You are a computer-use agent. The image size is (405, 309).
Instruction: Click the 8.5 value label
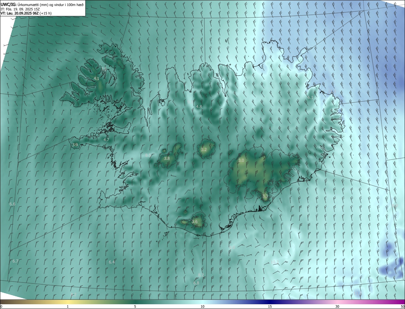pos(148,155)
